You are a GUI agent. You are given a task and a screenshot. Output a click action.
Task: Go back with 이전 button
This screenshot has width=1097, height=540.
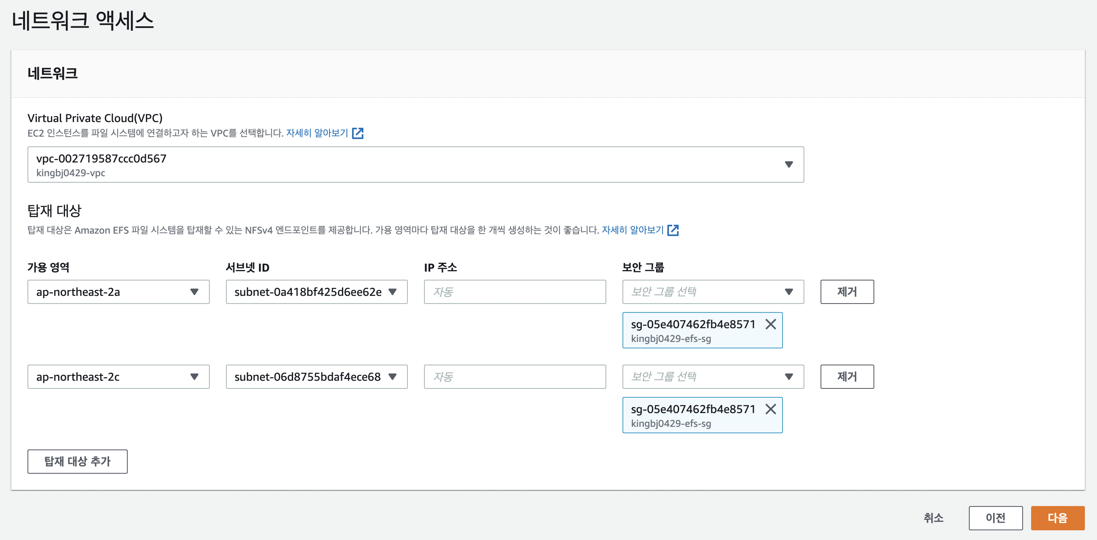coord(995,518)
